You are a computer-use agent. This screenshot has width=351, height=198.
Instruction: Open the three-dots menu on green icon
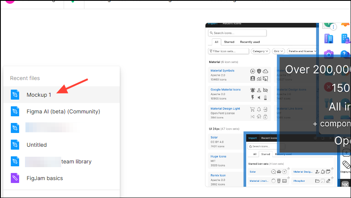point(333,27)
